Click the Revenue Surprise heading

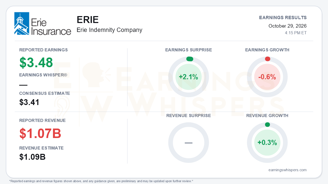(189, 116)
